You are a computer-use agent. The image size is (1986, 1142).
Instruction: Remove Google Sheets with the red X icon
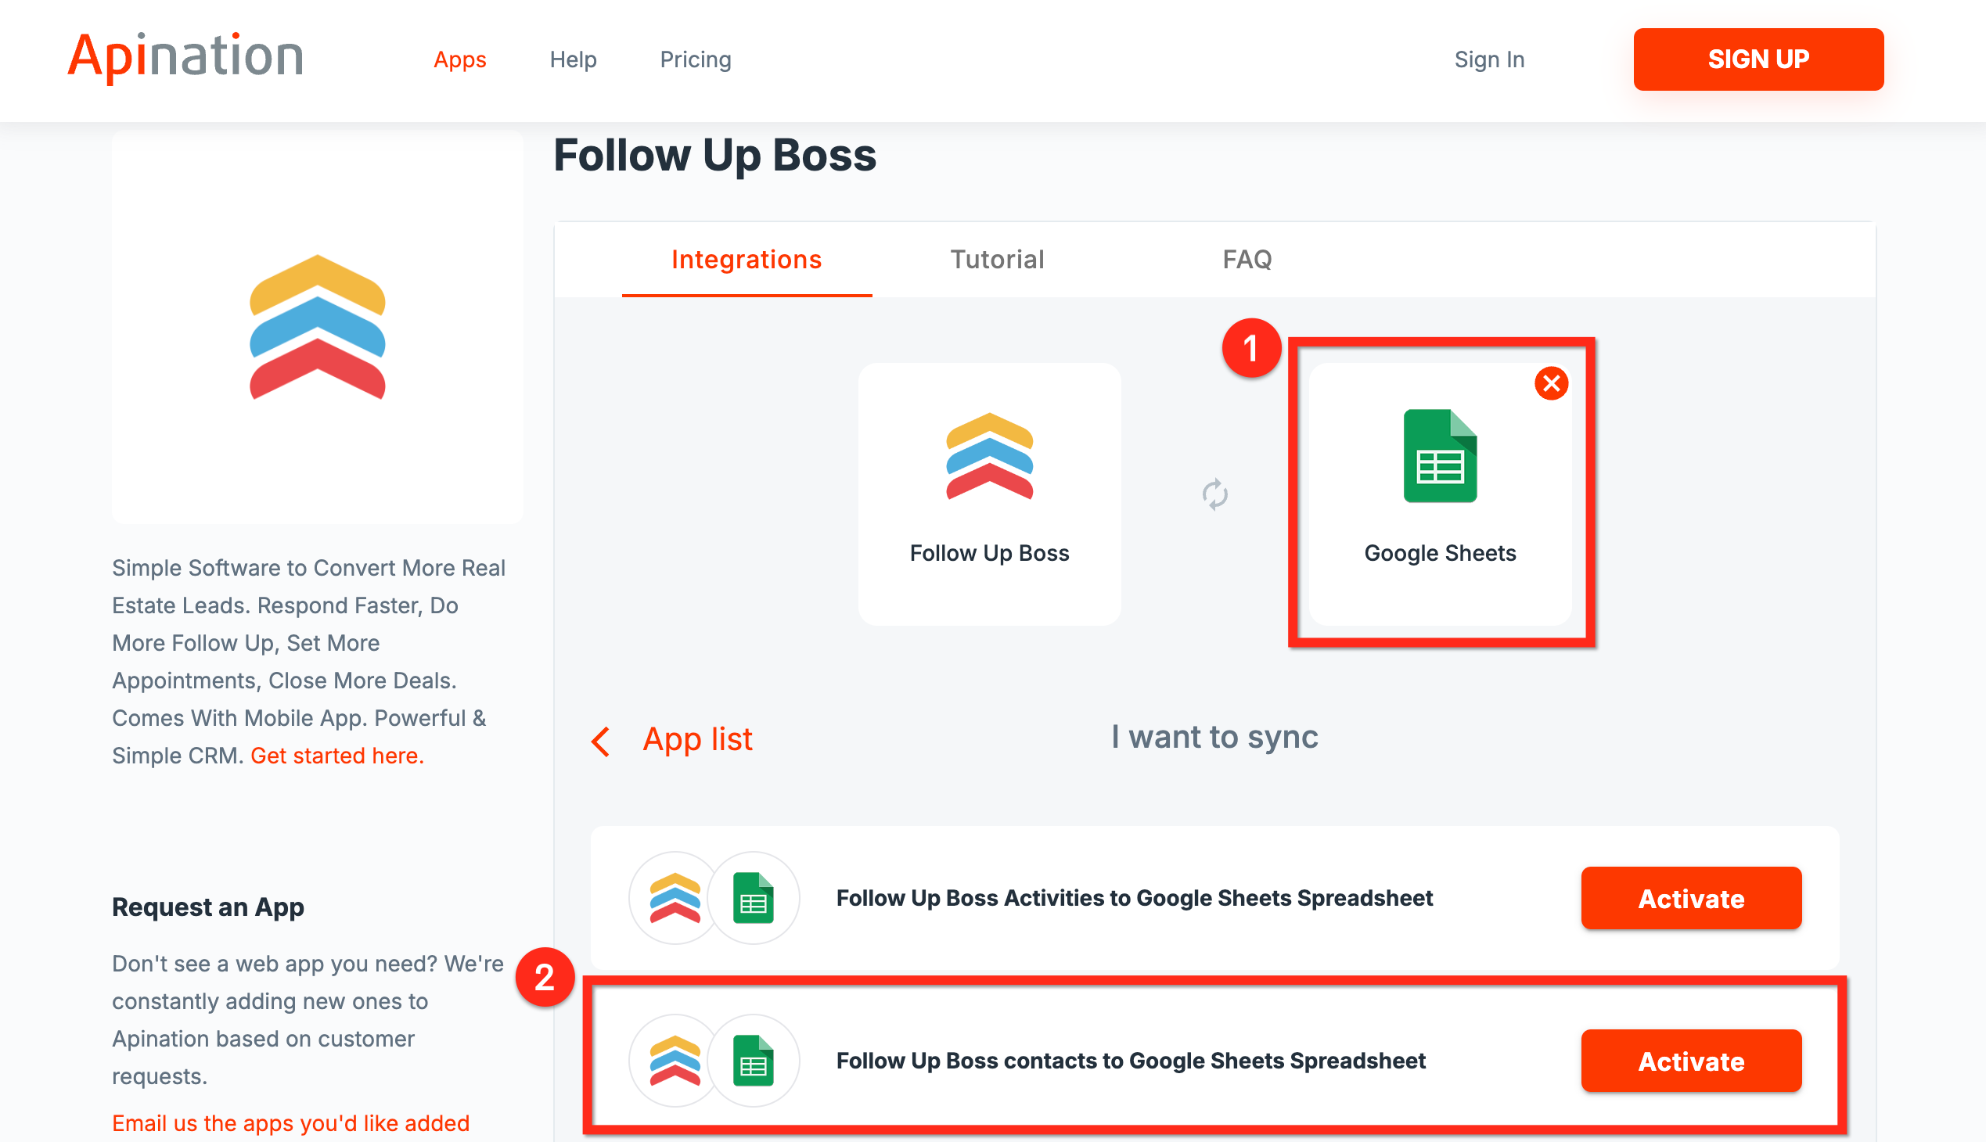coord(1550,383)
